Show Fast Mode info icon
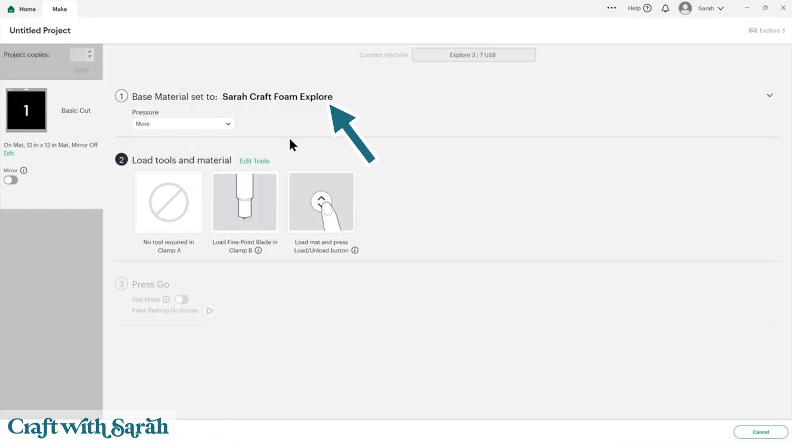Screen dimensions: 792x443 tap(166, 299)
